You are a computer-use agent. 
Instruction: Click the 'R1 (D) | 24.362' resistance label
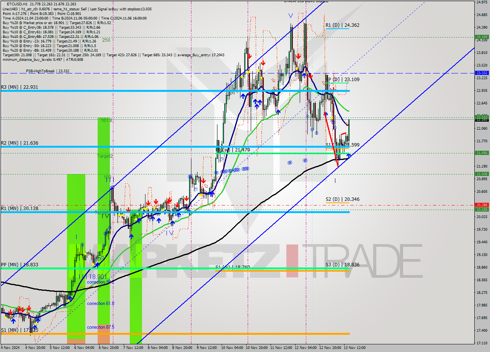tap(343, 25)
